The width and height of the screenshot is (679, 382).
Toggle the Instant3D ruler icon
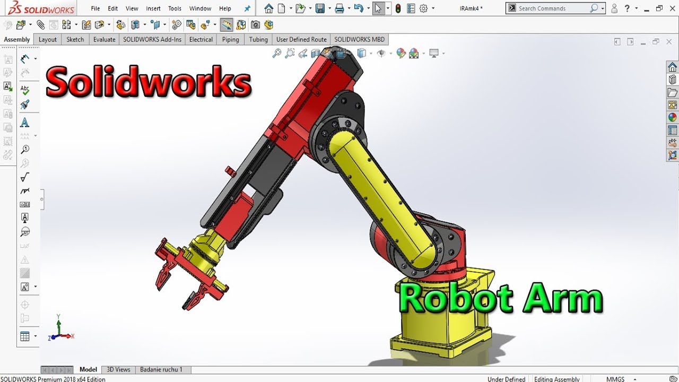[227, 25]
